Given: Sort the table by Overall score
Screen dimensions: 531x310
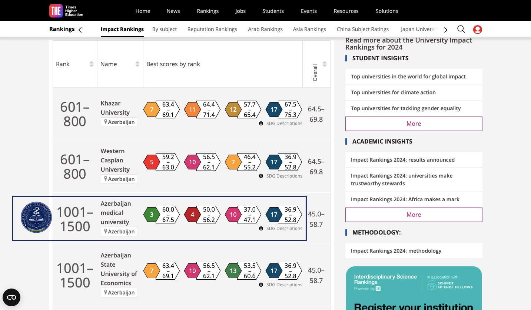Looking at the screenshot, I should click(325, 64).
